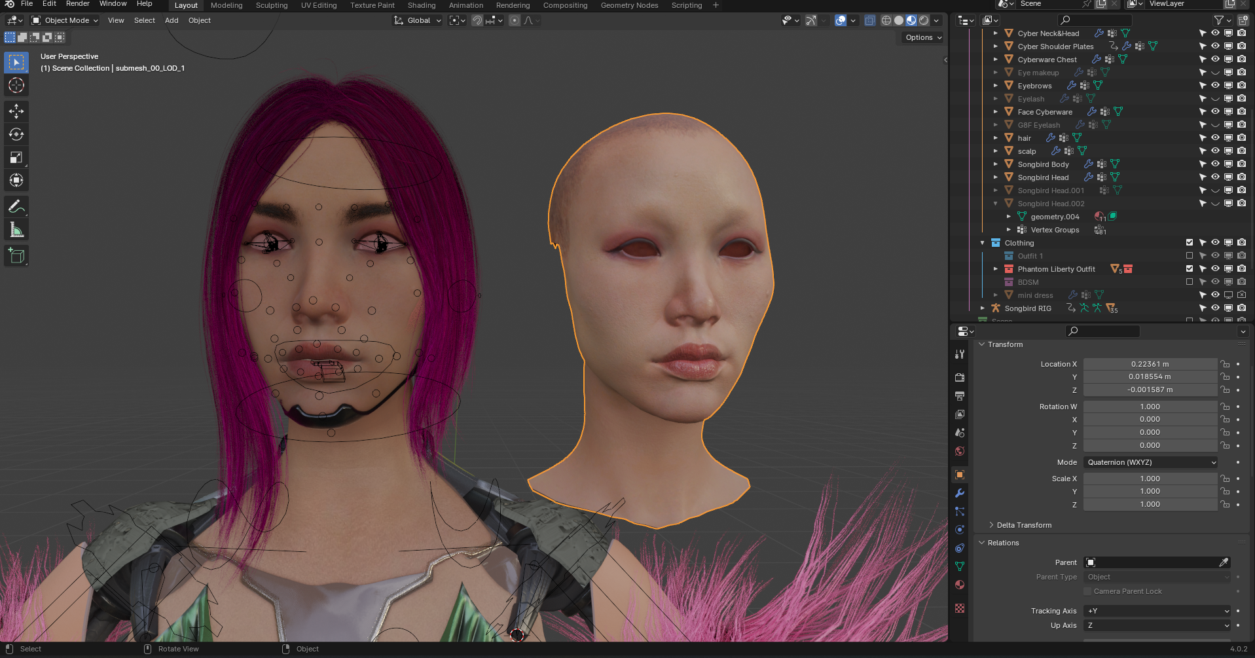Screen dimensions: 1255x658
Task: Choose the Measure tool
Action: click(x=16, y=230)
